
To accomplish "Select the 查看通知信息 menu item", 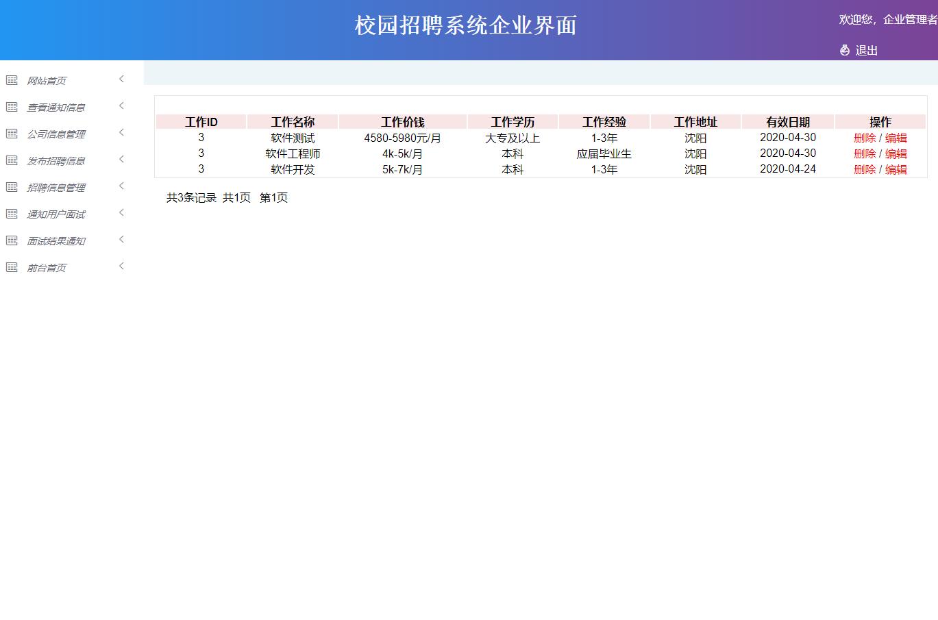I will (56, 107).
